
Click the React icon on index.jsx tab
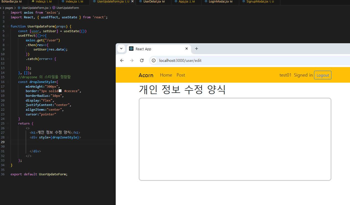point(63,2)
